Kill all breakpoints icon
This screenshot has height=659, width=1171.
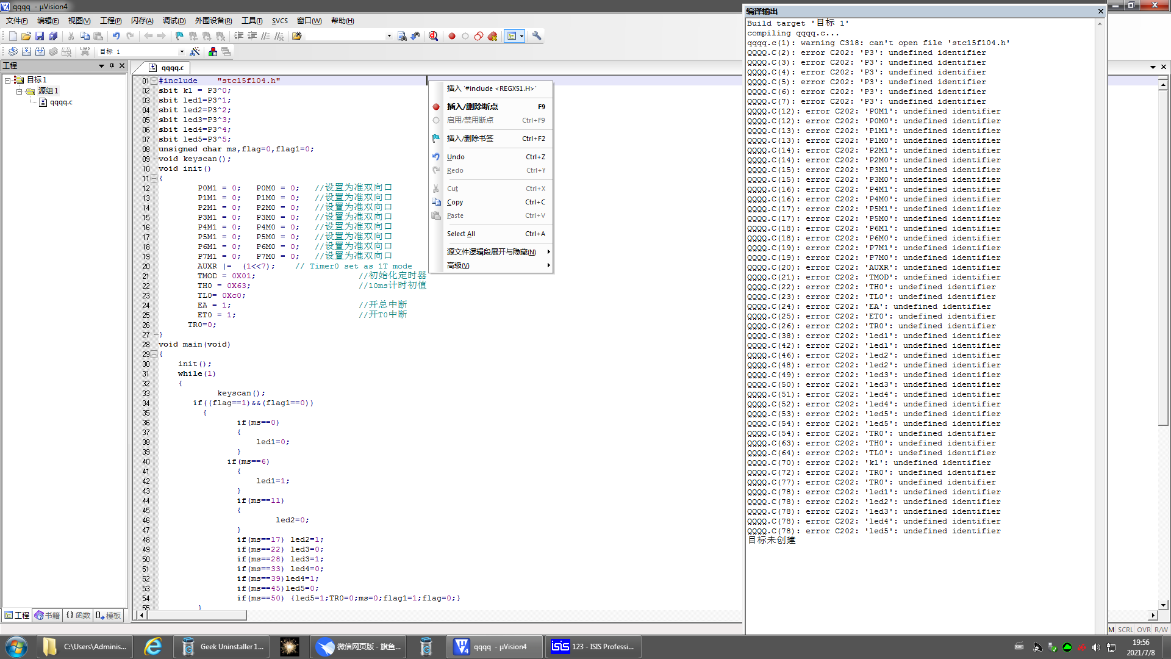[x=492, y=36]
